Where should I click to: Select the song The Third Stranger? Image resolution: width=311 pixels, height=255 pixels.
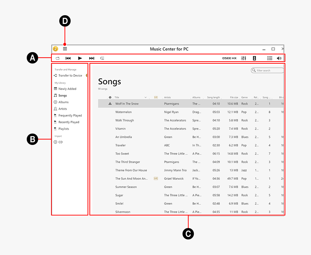pyautogui.click(x=128, y=162)
